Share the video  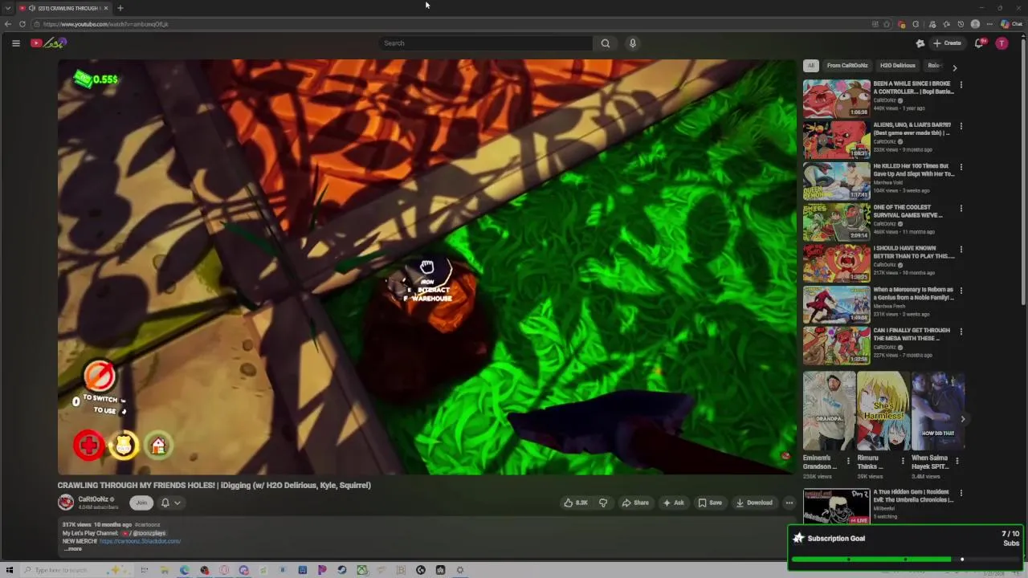[x=635, y=503]
